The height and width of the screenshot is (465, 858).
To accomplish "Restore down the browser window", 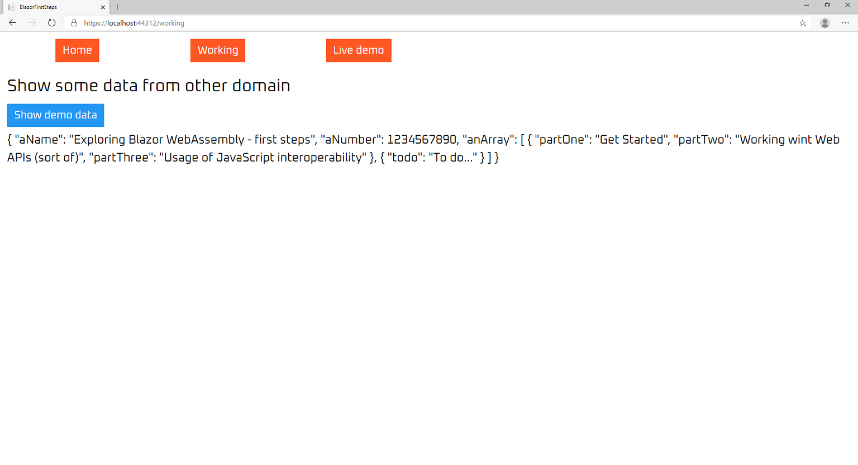I will tap(827, 5).
